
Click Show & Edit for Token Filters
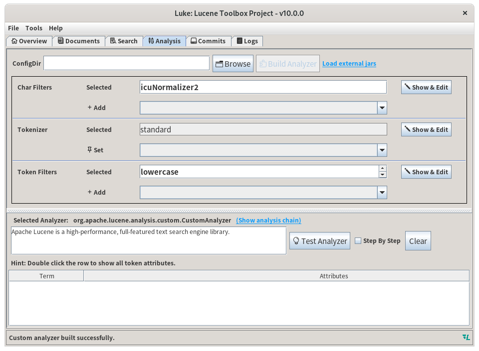426,172
